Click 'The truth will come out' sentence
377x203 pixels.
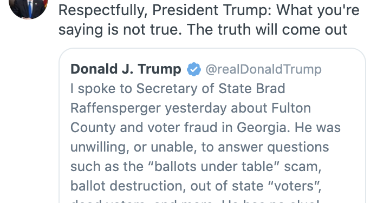click(x=267, y=30)
